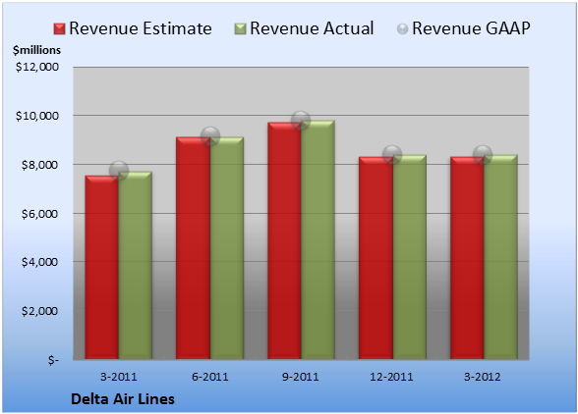Select the green actual bar for 6-2011
Viewport: 578px width, 414px height.
click(227, 248)
